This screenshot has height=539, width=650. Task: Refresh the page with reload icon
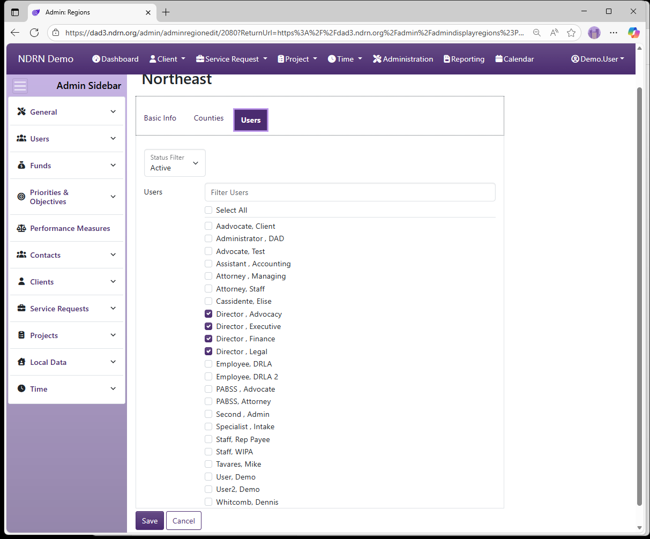click(x=34, y=33)
